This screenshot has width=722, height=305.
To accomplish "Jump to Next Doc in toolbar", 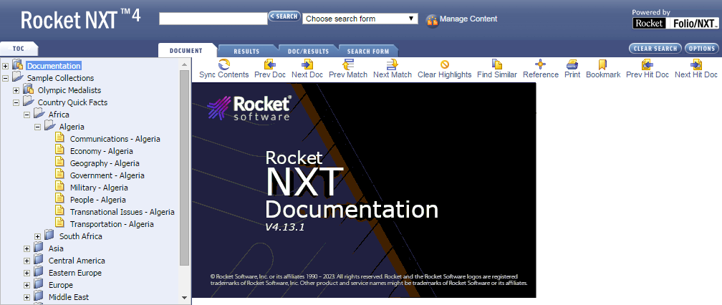I will [307, 64].
